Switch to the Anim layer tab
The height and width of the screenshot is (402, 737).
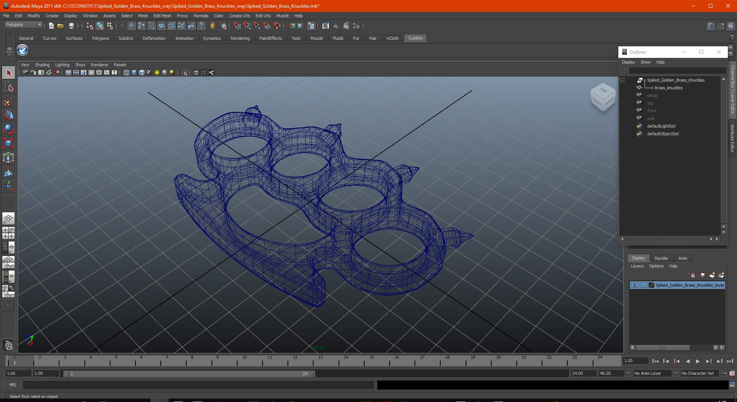682,258
